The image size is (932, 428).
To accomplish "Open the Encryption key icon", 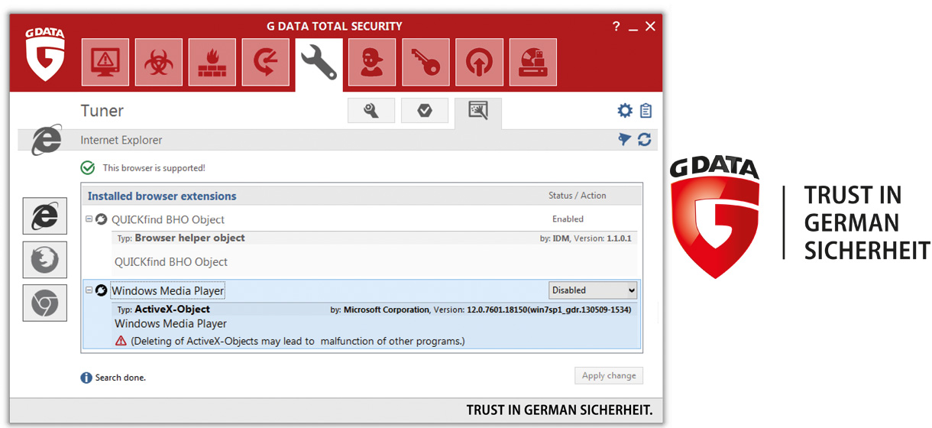I will [426, 62].
